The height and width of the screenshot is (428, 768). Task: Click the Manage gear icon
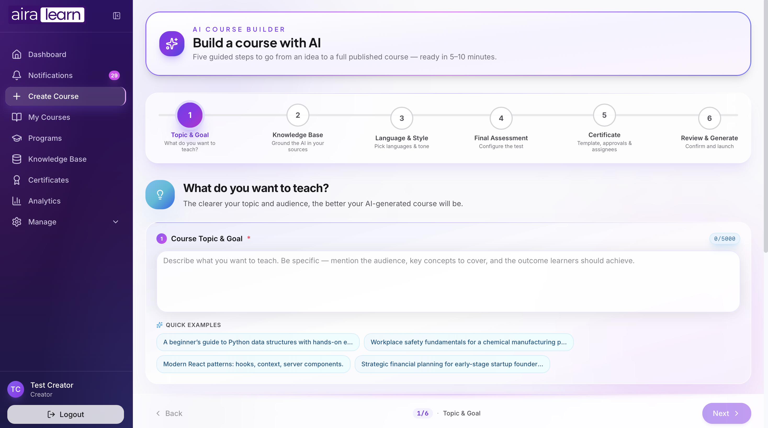point(17,222)
